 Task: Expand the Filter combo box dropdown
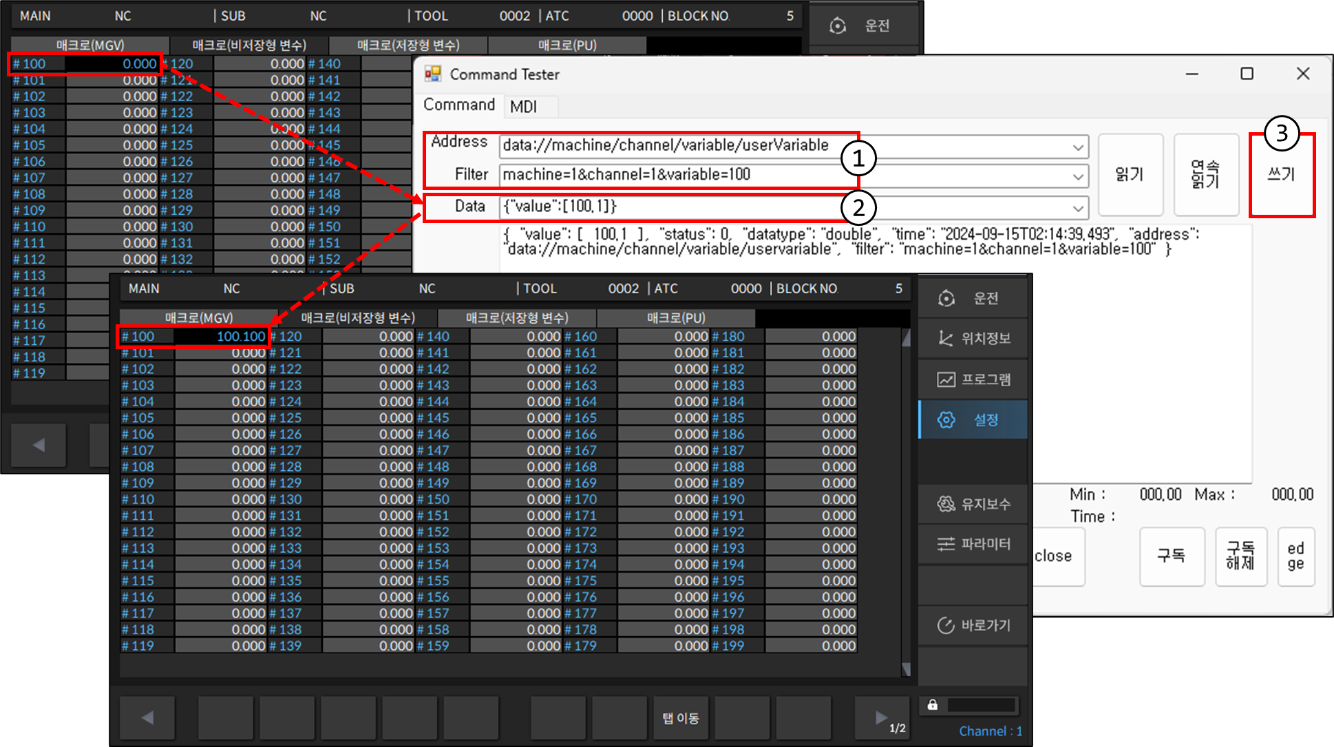[x=1078, y=176]
